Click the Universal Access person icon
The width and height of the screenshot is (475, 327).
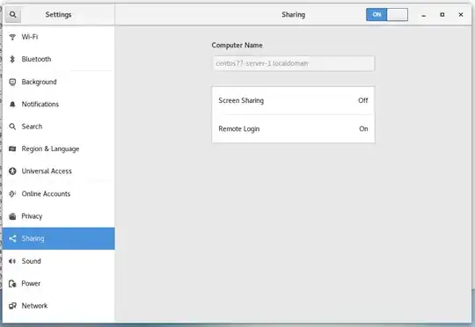pos(12,171)
